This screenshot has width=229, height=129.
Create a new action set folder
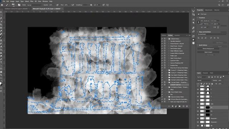(180, 106)
